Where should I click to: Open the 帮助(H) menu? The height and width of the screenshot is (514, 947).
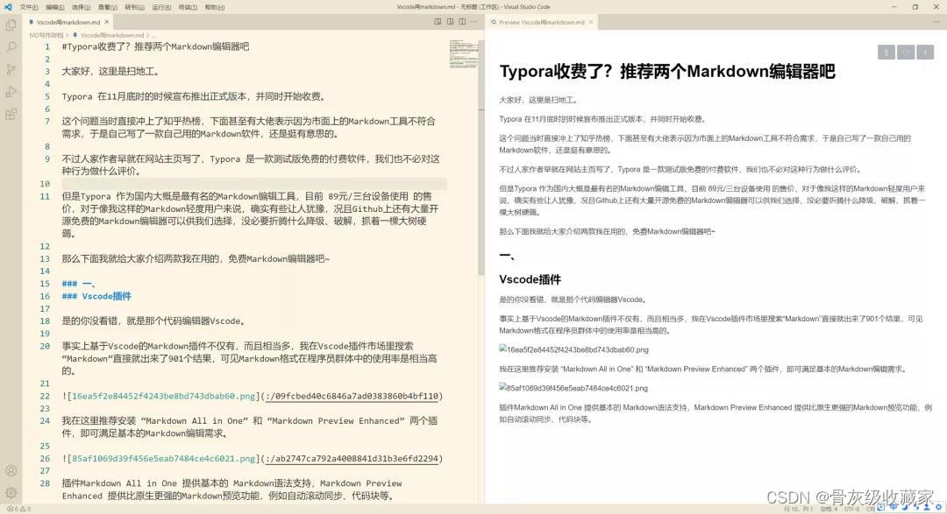tap(215, 7)
